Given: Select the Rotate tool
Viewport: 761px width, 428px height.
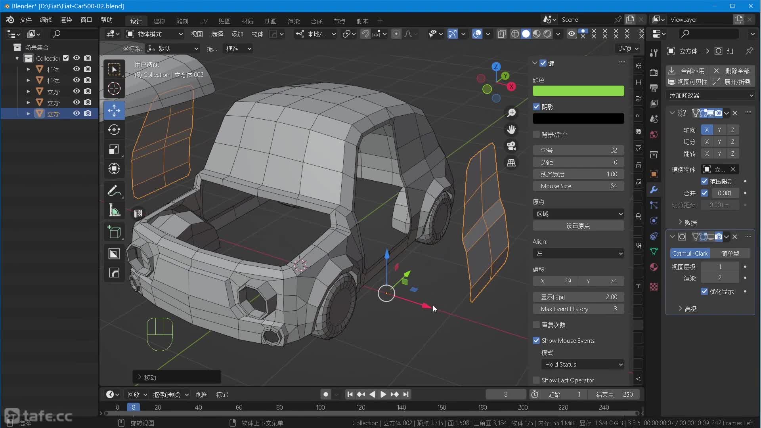Looking at the screenshot, I should tap(114, 130).
